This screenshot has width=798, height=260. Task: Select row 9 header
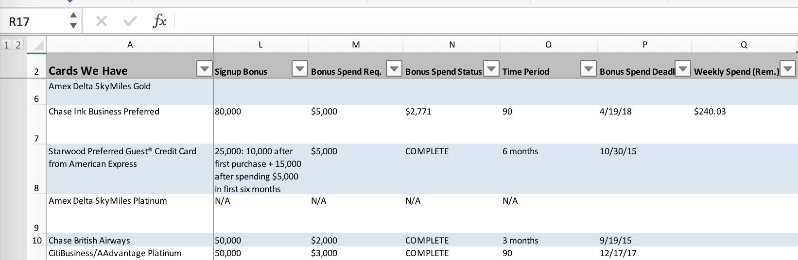click(x=37, y=213)
